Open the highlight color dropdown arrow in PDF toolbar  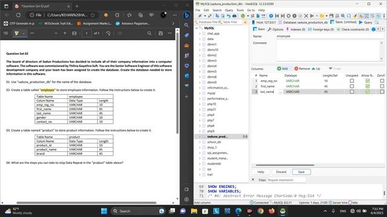pos(24,33)
